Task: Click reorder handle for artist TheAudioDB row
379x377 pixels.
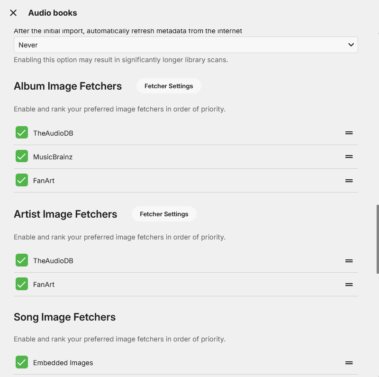Action: (x=349, y=260)
